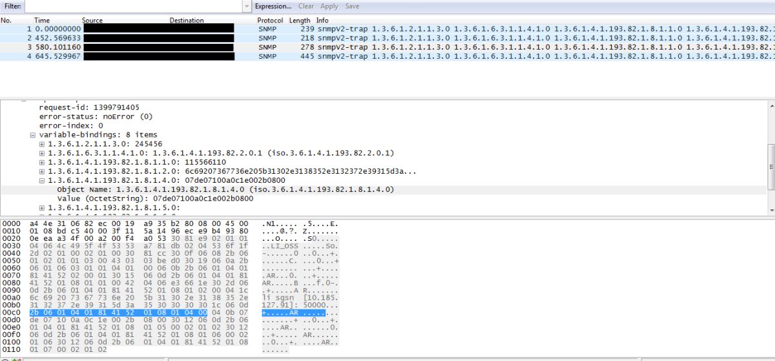Viewport: 775px width, 361px height.
Task: Click hex row offset 0110
Action: pos(11,349)
